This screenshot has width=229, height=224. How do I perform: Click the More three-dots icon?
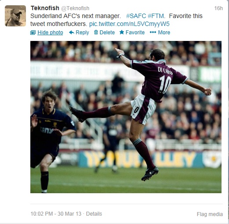pos(153,32)
